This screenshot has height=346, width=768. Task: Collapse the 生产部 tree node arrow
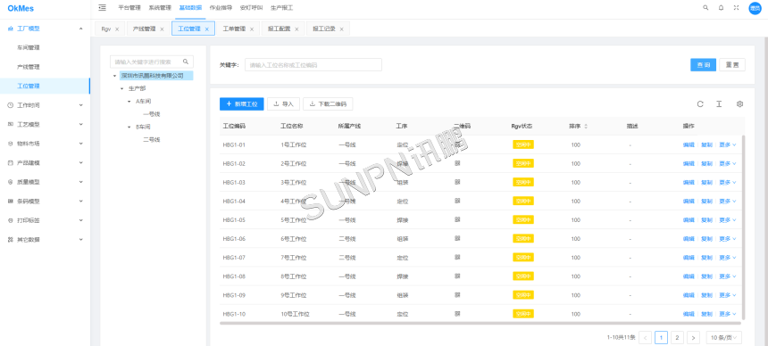[122, 88]
